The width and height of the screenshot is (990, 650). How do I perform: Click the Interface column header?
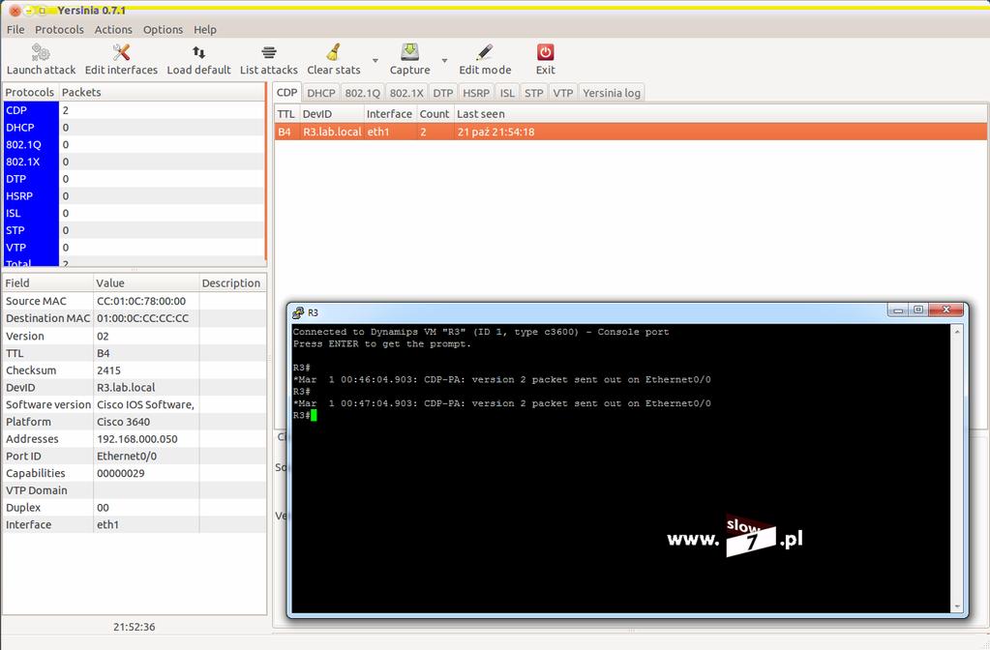pyautogui.click(x=390, y=114)
